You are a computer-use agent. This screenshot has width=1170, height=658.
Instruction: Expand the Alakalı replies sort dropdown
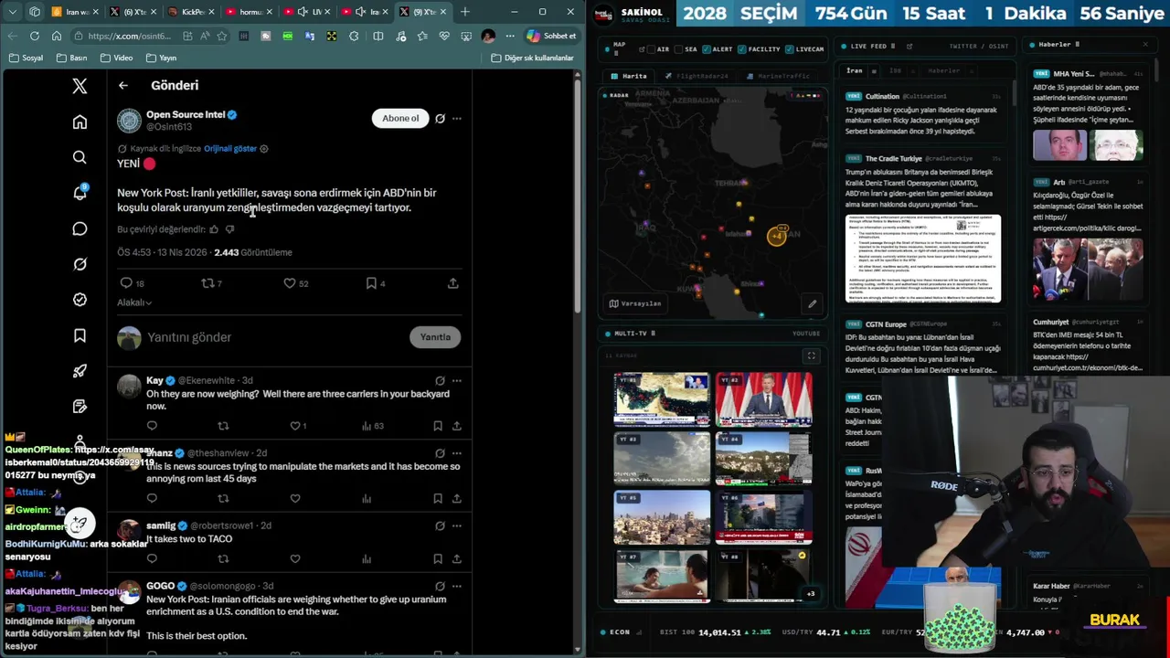pos(134,302)
